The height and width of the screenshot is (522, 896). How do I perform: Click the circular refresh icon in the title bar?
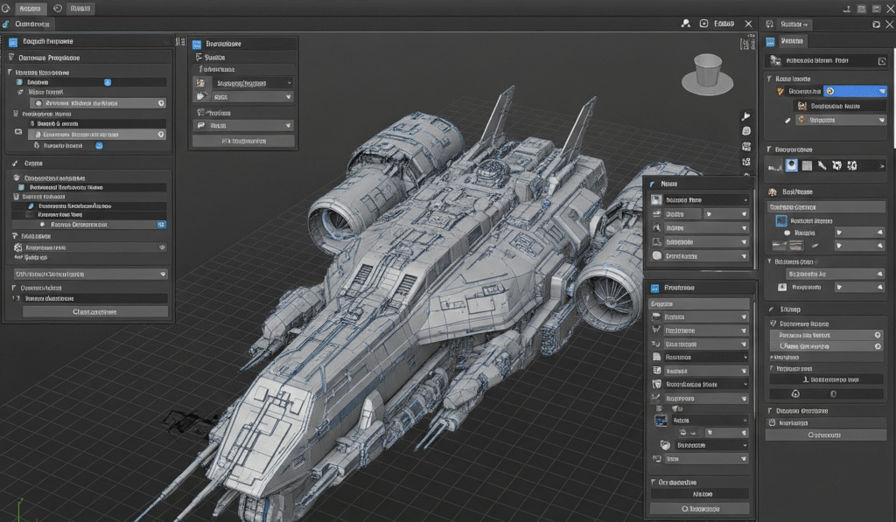click(x=6, y=9)
